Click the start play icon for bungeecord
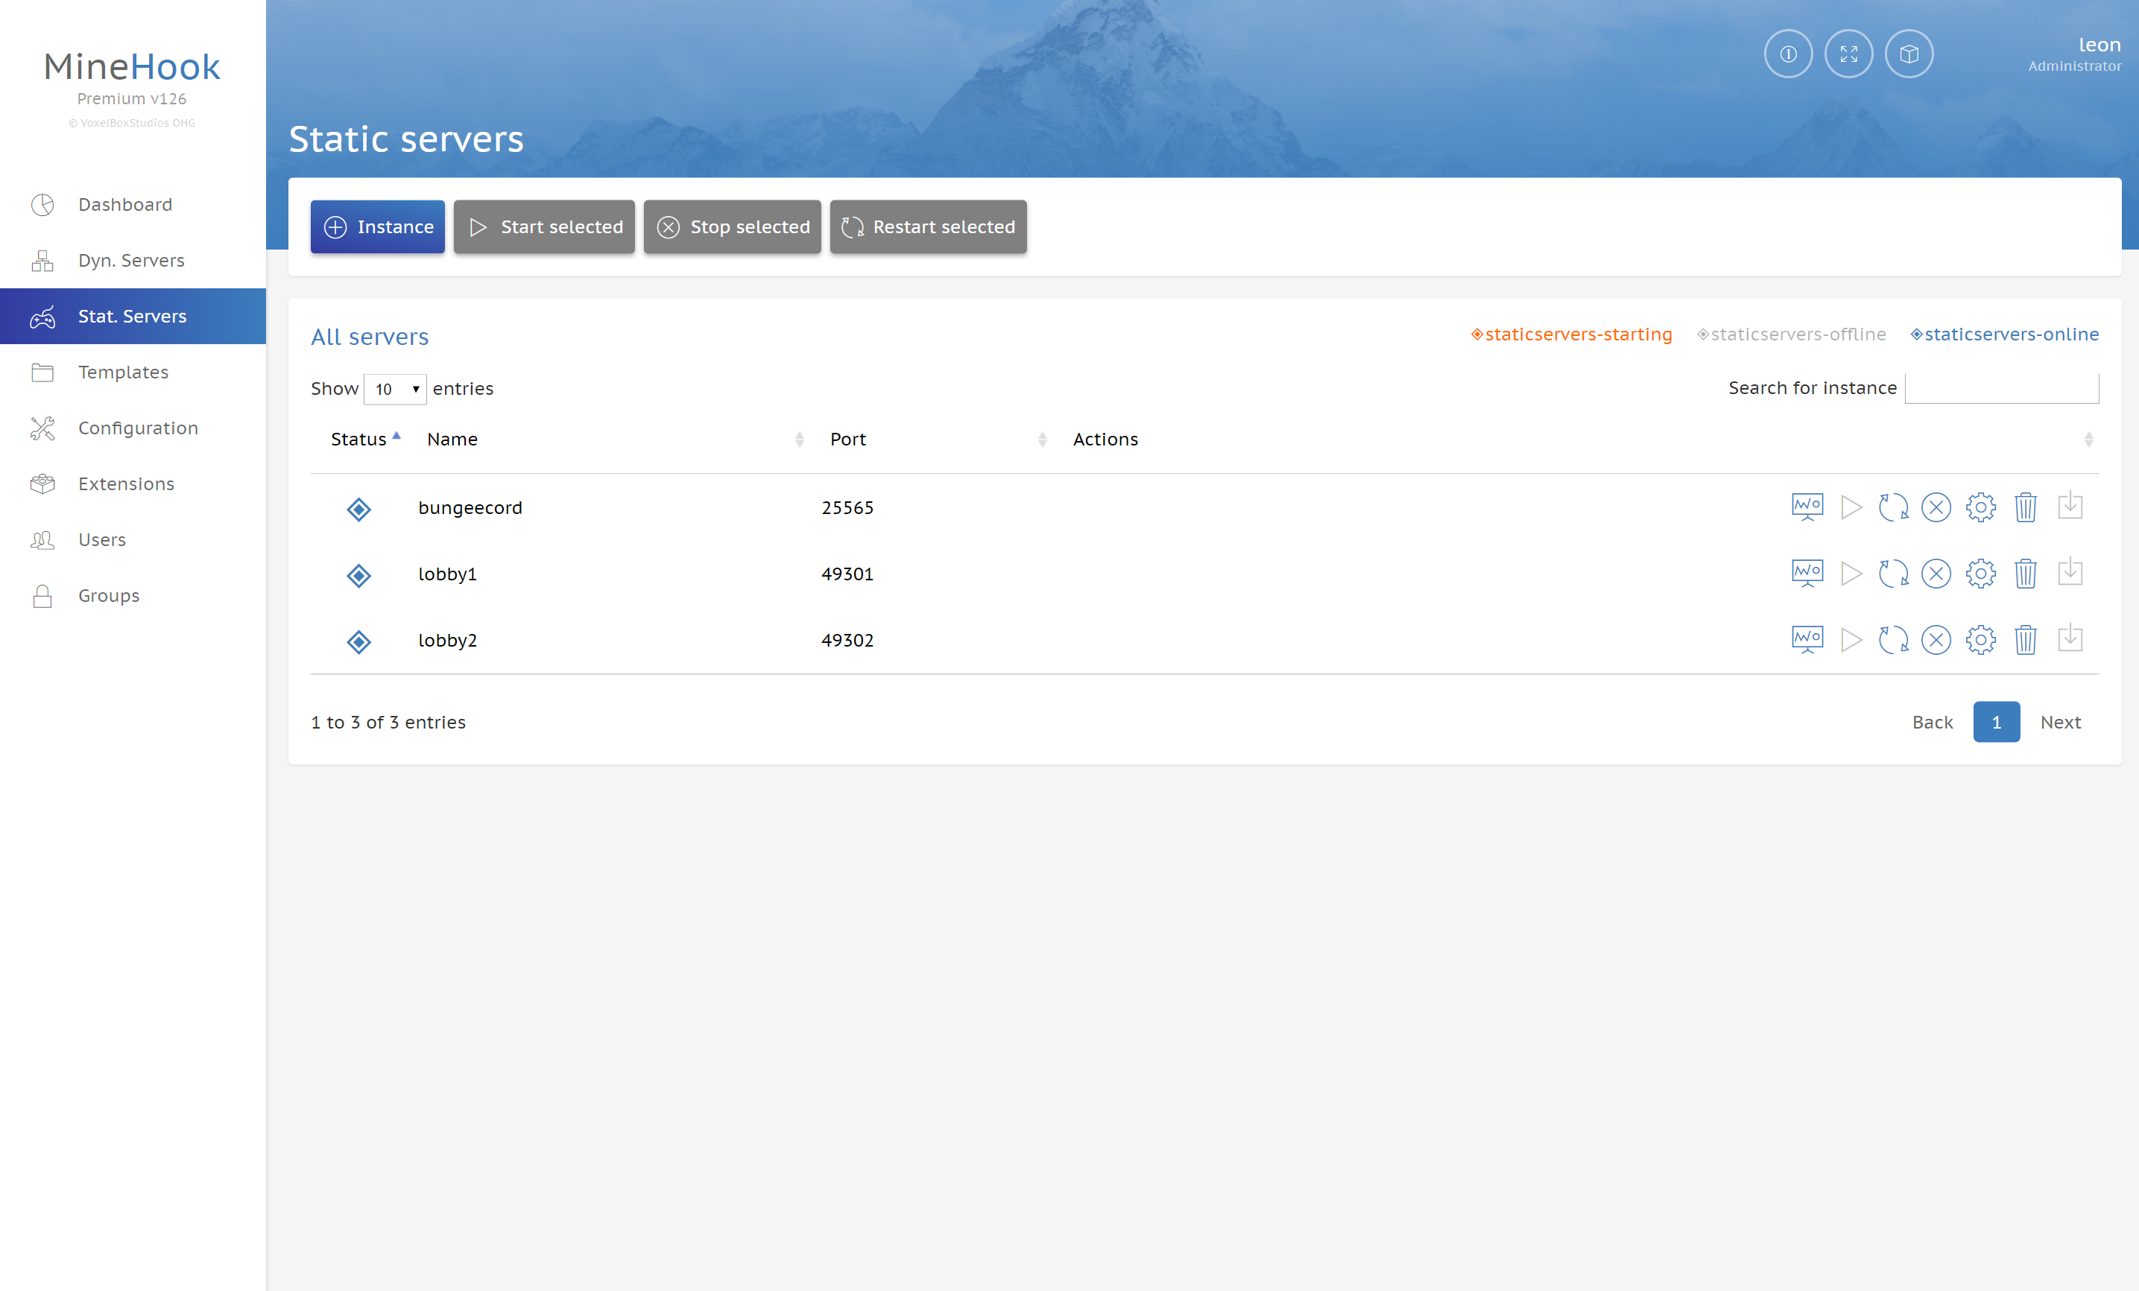 (1851, 507)
